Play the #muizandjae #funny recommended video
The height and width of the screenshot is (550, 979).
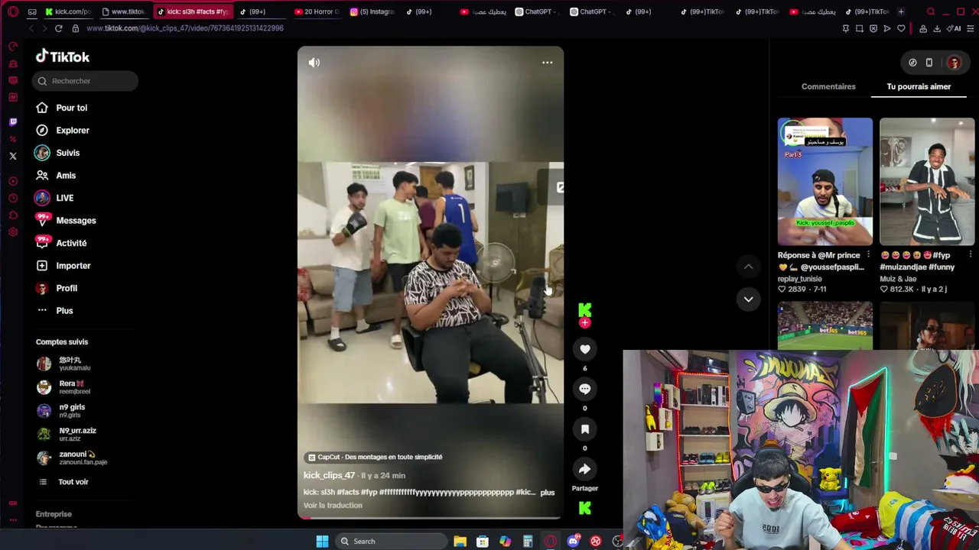(x=927, y=181)
